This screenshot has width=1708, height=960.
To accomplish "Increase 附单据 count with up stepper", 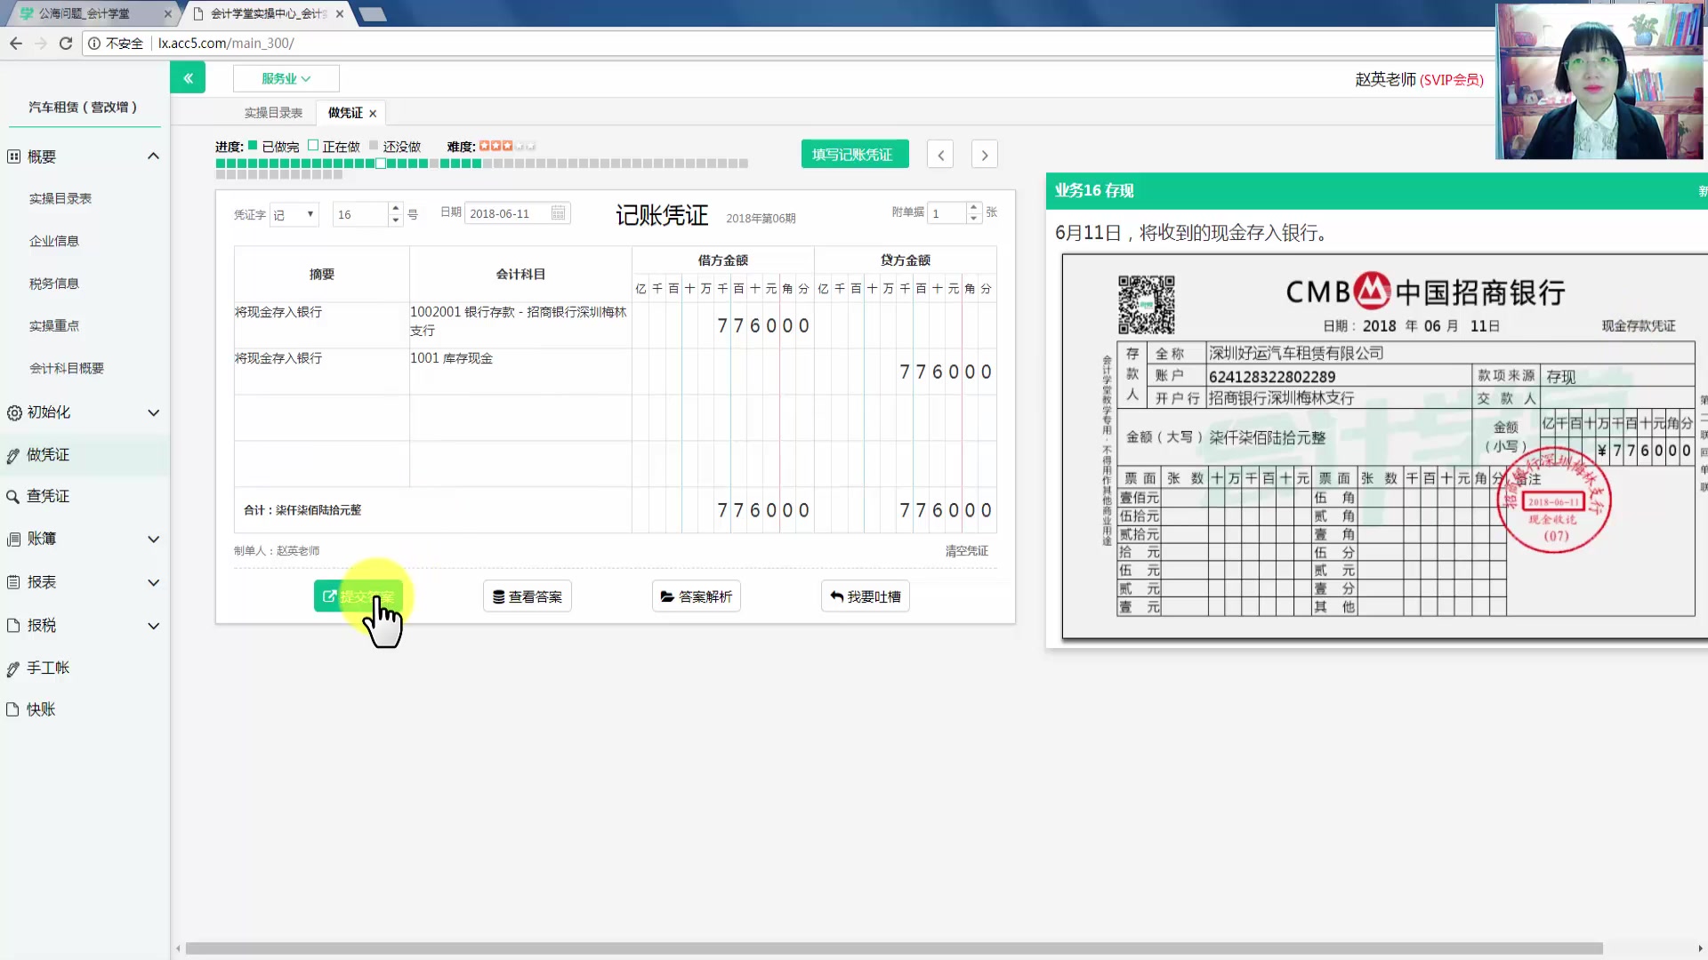I will click(974, 208).
